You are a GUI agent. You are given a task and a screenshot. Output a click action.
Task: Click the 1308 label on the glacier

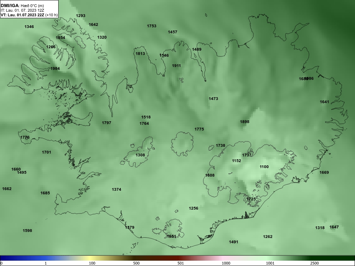click(x=140, y=155)
